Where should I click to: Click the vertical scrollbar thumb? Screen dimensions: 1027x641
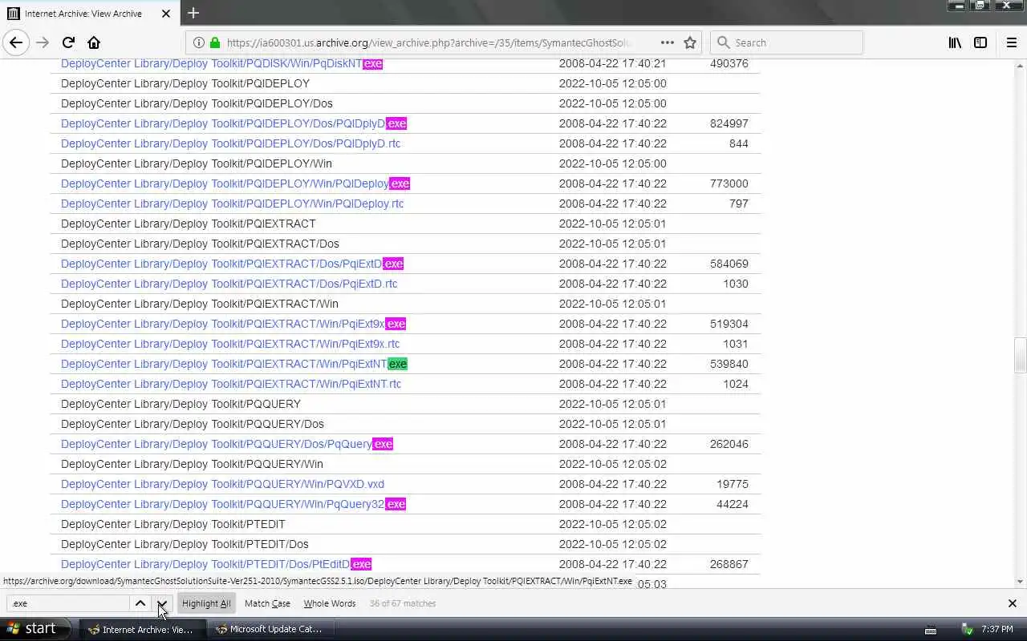tap(1020, 356)
